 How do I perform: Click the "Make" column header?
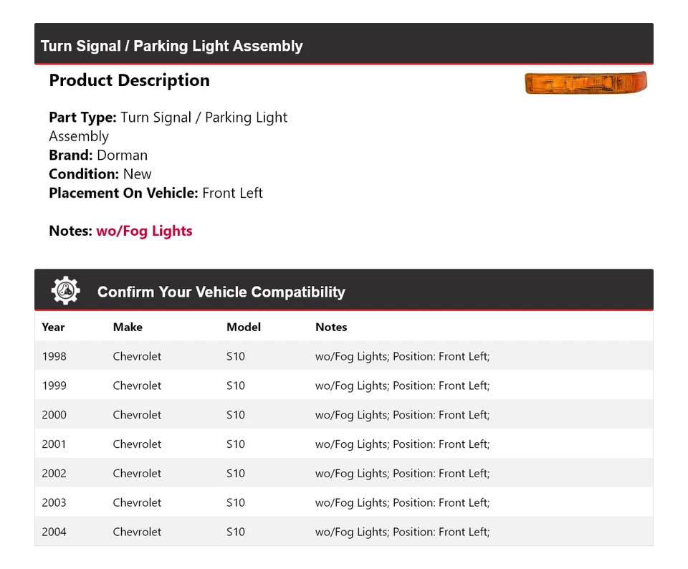[128, 327]
